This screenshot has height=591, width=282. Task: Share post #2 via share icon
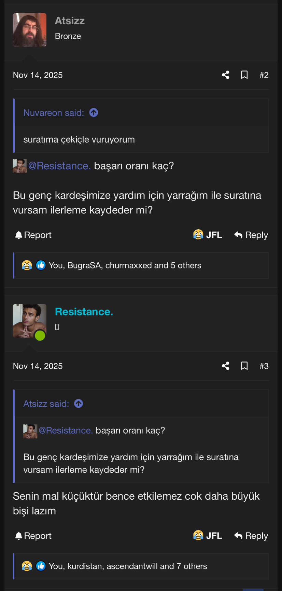(225, 75)
